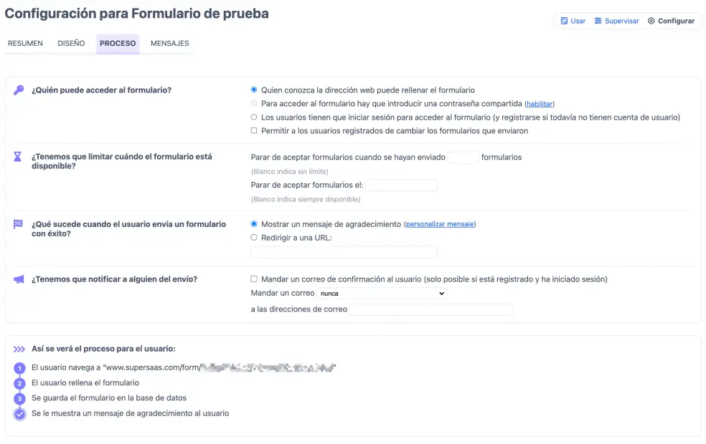Click the hourglass icon beside availability question
Screen dimensions: 706x444
pyautogui.click(x=17, y=157)
